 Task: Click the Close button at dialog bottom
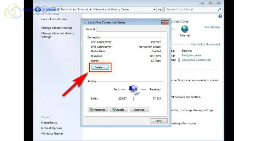(x=158, y=121)
